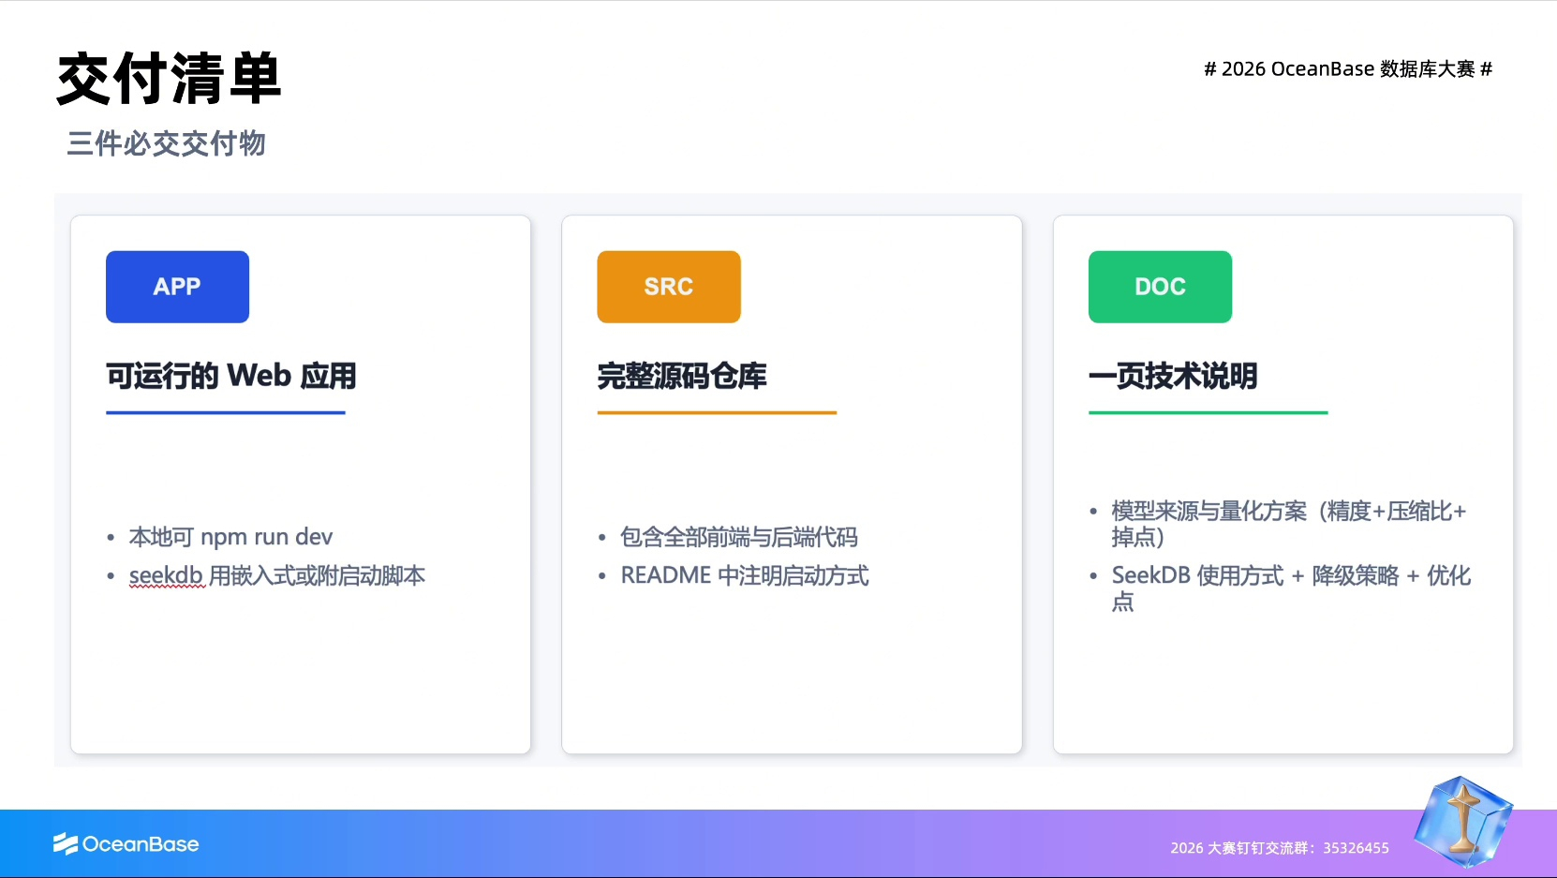Click the bullet starting with "SeekDB 使用方式"

1291,588
